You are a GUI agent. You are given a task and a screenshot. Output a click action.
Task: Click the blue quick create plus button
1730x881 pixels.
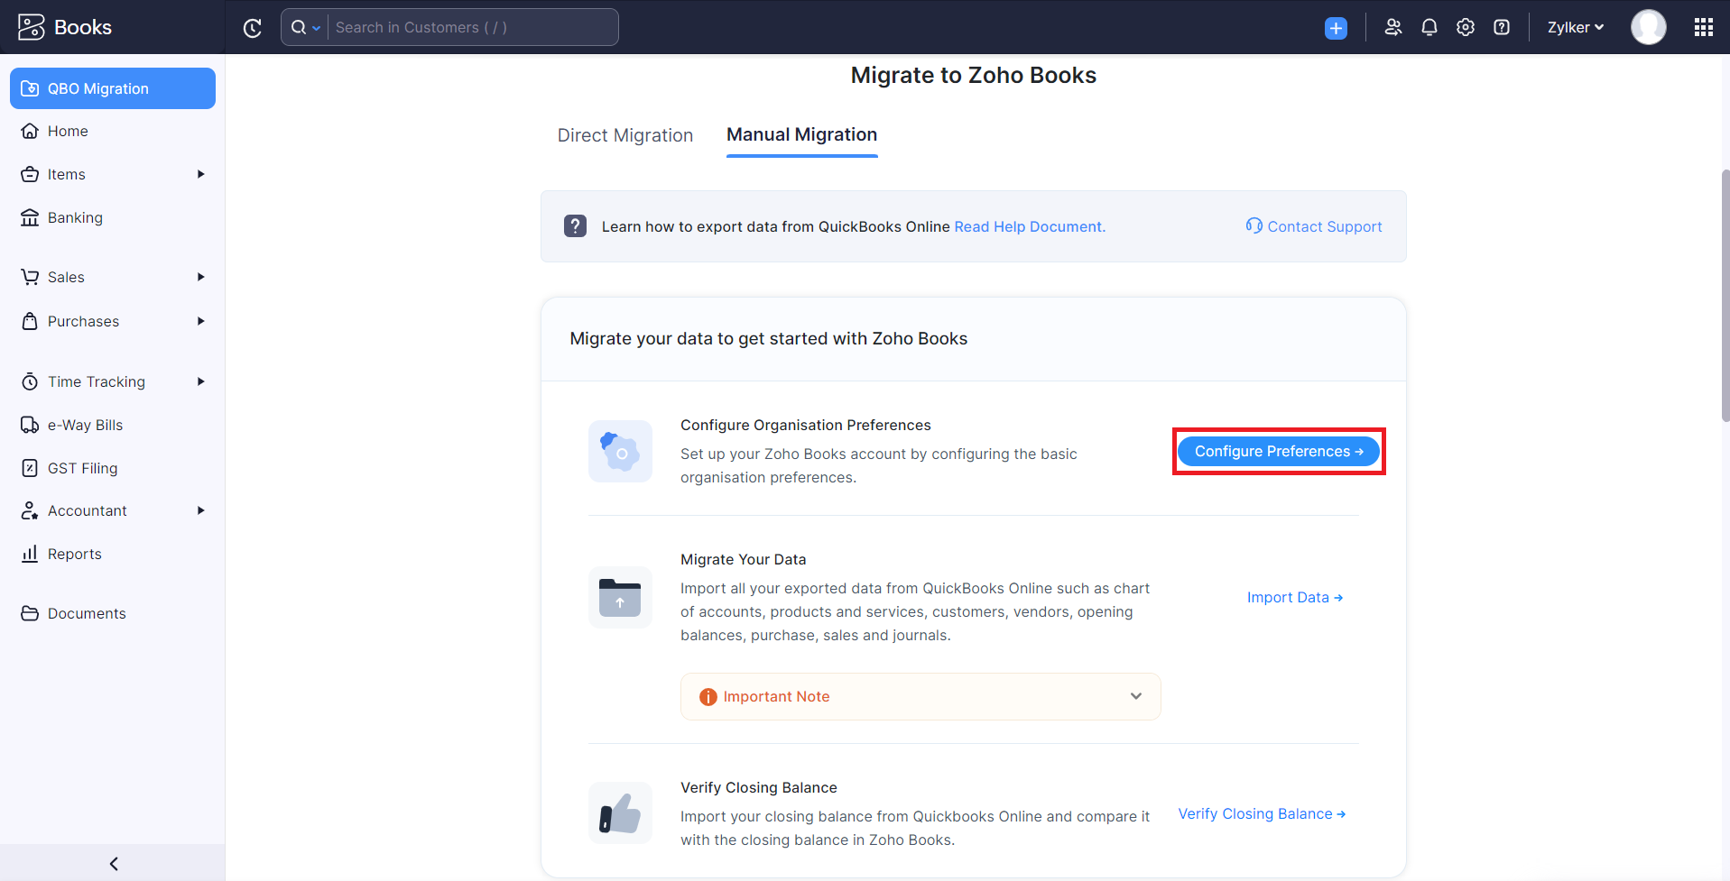click(x=1336, y=28)
